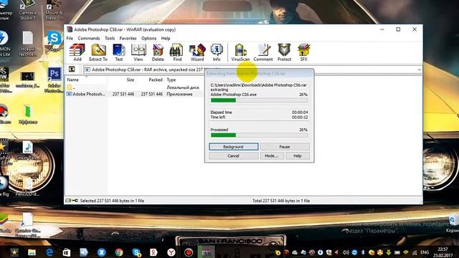459x258 pixels.
Task: Select the Adobe Photoshop Ps desktop icon
Action: coord(55,80)
